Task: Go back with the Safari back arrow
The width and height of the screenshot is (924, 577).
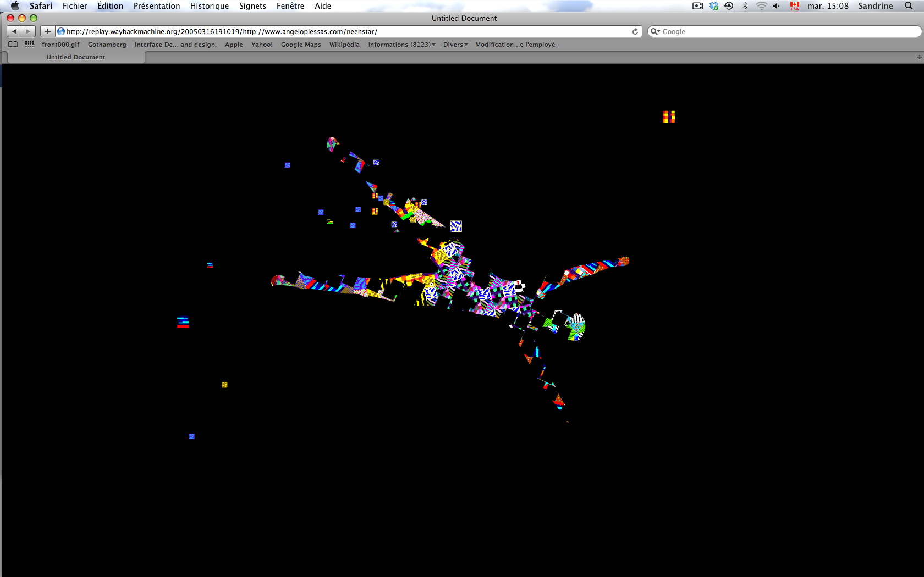Action: pos(14,31)
